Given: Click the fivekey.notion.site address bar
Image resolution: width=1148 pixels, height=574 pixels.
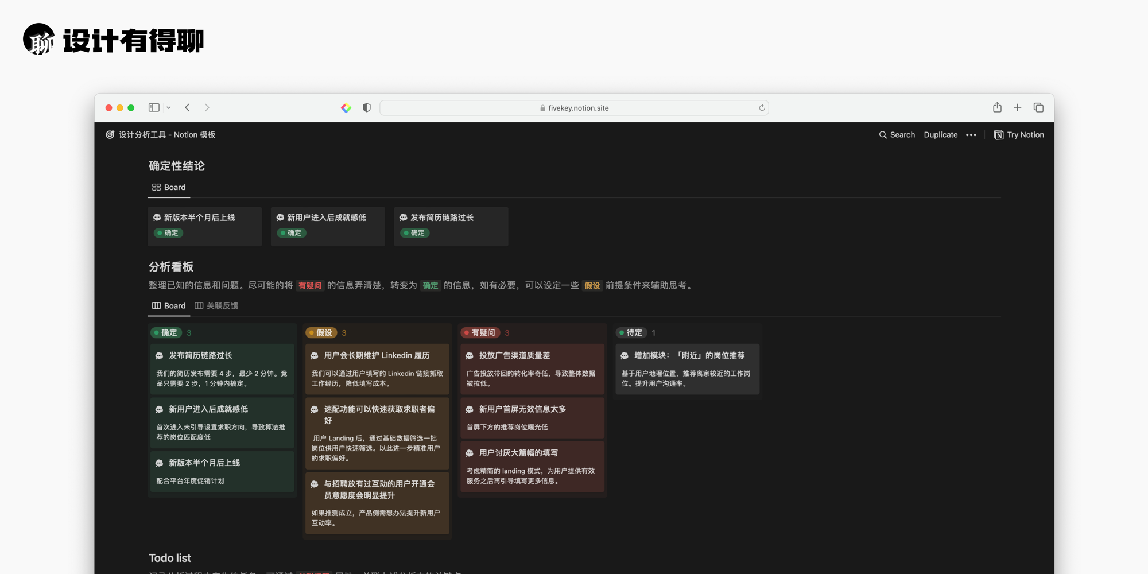Looking at the screenshot, I should point(574,108).
